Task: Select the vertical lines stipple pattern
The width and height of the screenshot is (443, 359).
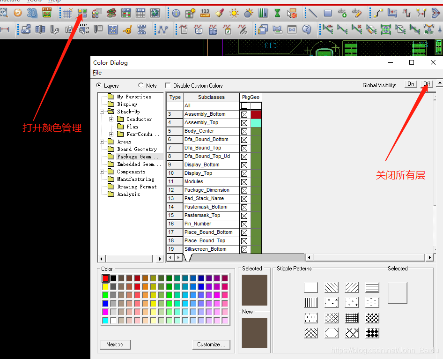Action: point(311,303)
